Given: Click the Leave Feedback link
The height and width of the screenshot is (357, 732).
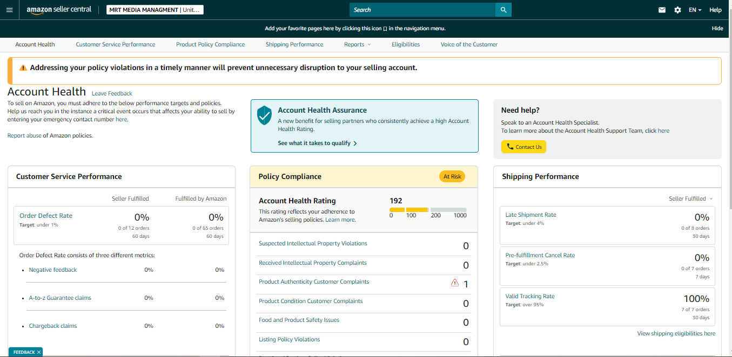Looking at the screenshot, I should [112, 93].
